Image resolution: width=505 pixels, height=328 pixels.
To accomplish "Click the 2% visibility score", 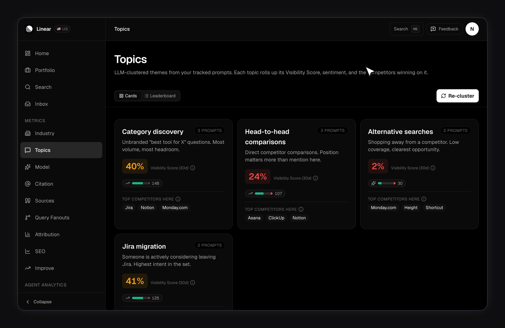I will 378,166.
